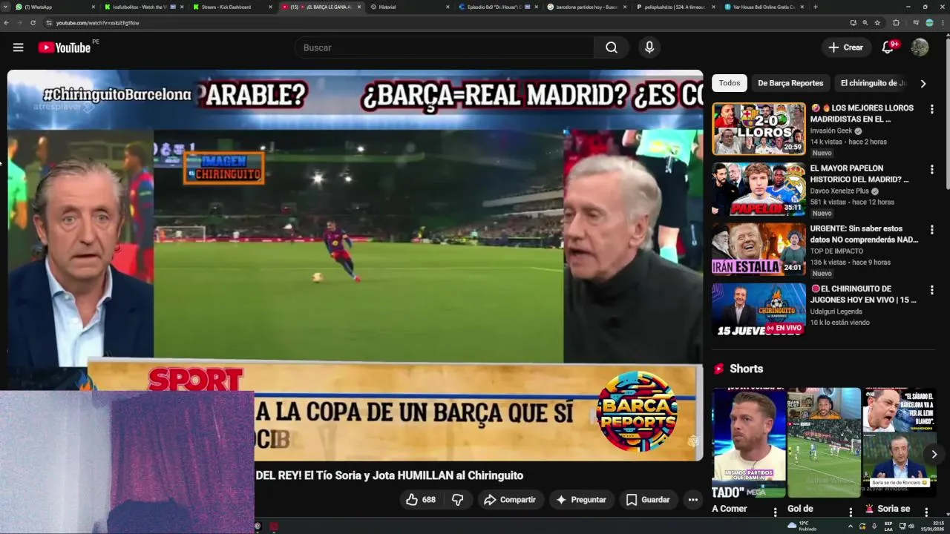The image size is (950, 534).
Task: Click the Compartir share button
Action: (x=509, y=500)
